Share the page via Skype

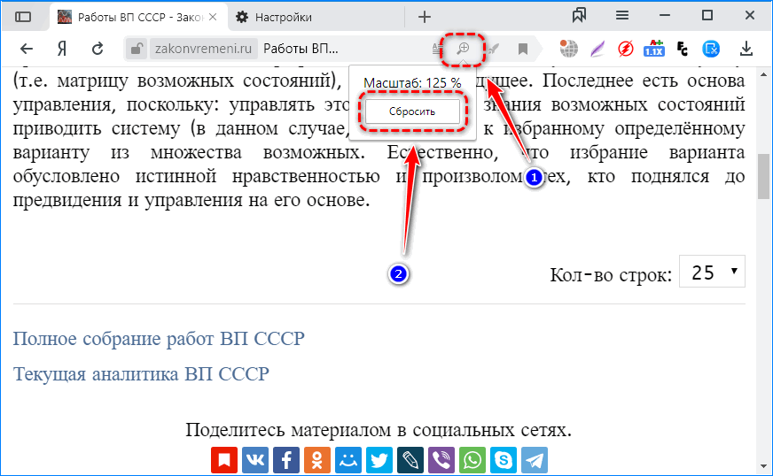click(x=504, y=460)
